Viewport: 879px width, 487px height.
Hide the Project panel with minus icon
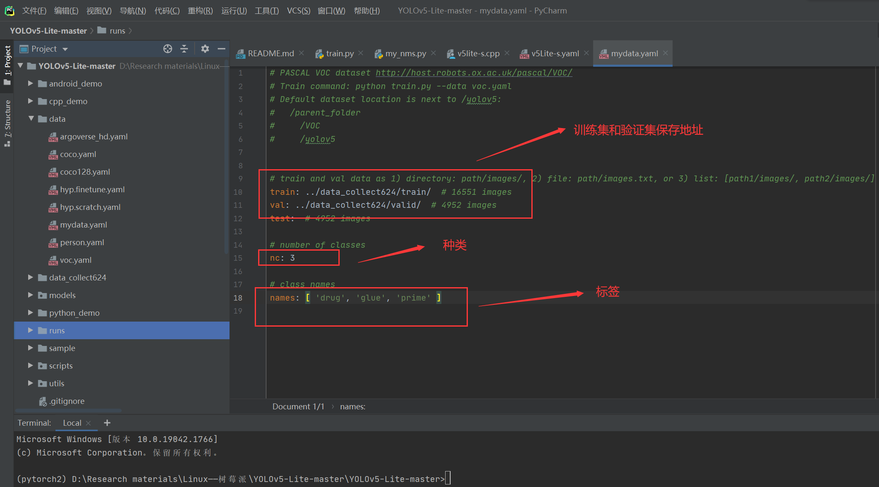pos(221,49)
